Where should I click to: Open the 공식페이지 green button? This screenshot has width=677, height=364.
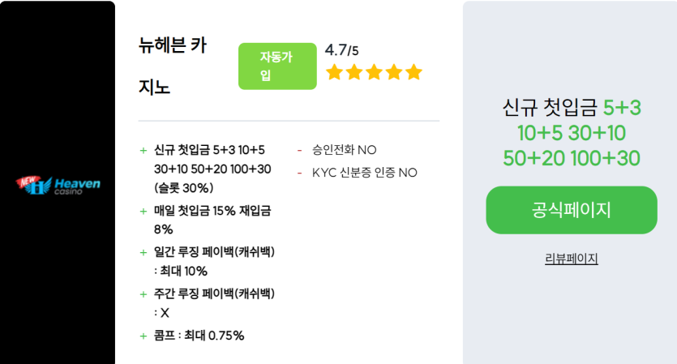(x=571, y=210)
